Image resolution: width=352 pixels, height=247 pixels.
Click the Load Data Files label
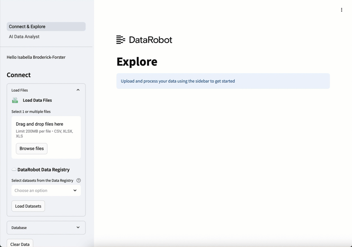click(x=37, y=100)
